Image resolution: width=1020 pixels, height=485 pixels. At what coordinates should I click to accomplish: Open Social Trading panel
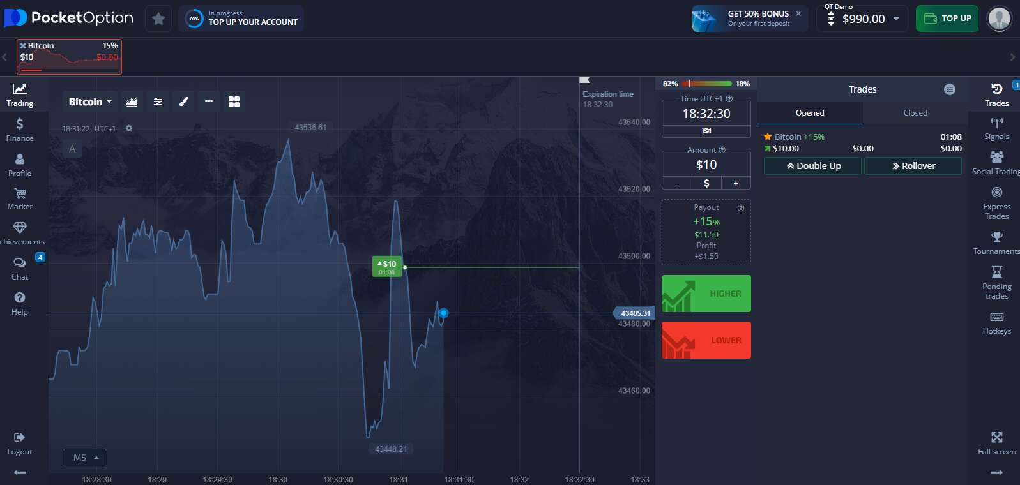point(996,163)
